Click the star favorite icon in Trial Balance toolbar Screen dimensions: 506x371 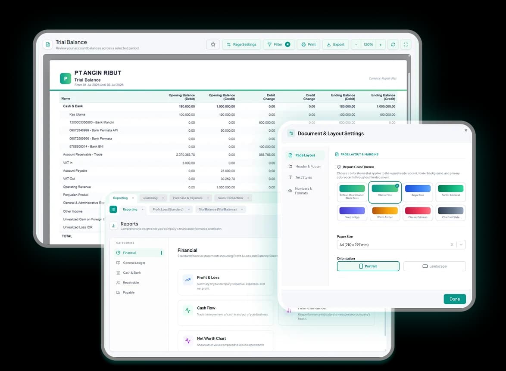click(x=213, y=44)
